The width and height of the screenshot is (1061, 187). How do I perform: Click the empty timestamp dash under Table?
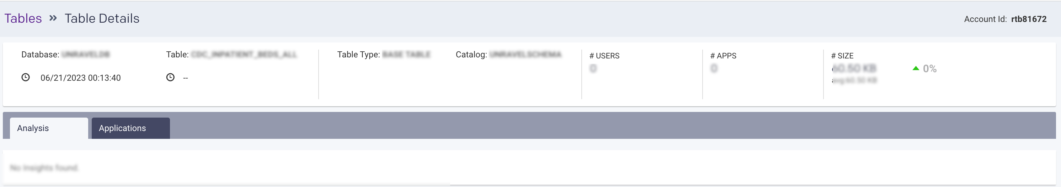pos(185,78)
